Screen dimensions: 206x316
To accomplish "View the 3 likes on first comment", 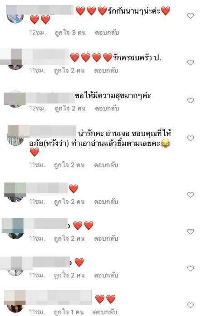I will [x=70, y=33].
